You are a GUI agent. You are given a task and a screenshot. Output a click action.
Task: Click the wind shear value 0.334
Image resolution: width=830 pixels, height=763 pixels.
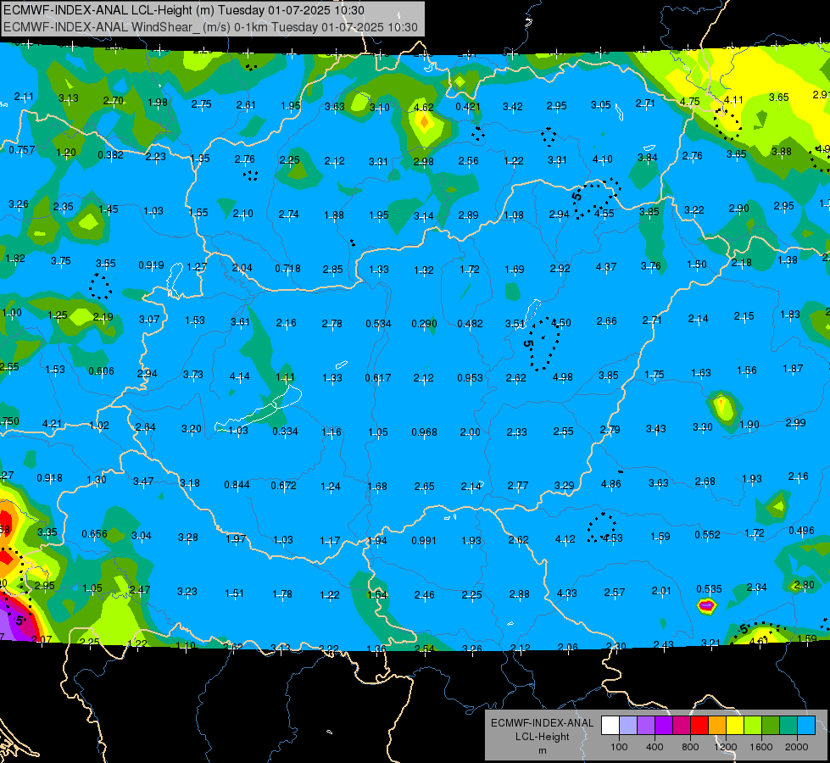[286, 431]
